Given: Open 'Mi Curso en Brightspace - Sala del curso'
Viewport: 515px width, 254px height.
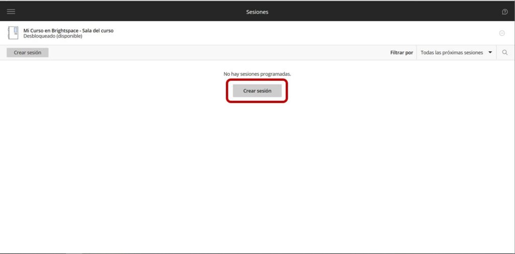Looking at the screenshot, I should [68, 31].
